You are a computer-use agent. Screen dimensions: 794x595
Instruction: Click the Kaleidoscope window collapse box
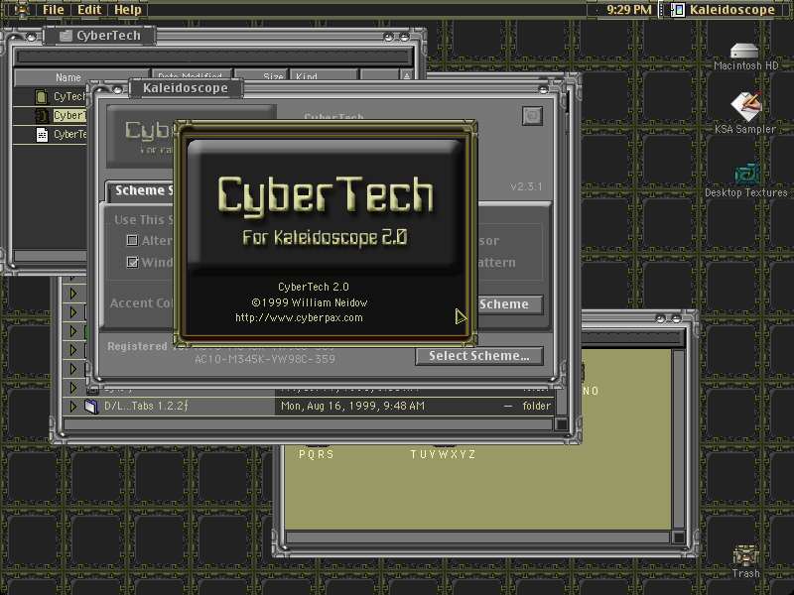click(x=543, y=89)
